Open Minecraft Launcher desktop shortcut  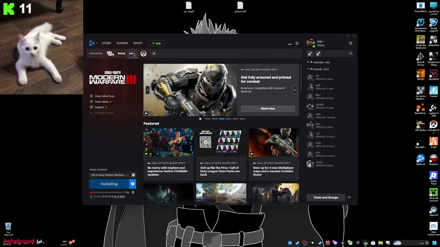tap(433, 194)
